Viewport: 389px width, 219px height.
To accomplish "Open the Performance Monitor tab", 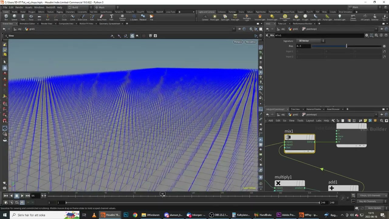I will (x=302, y=23).
